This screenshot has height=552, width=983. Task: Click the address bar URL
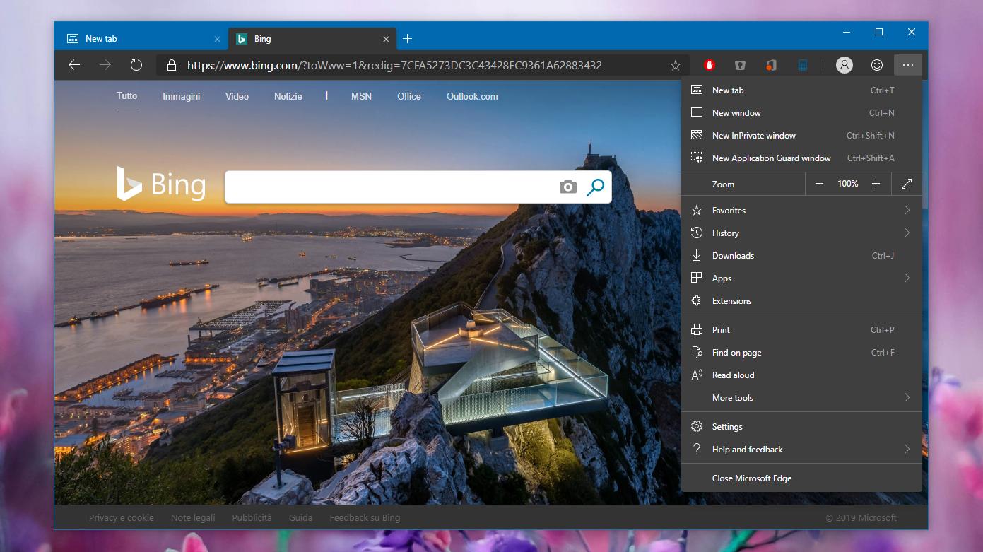[x=394, y=65]
